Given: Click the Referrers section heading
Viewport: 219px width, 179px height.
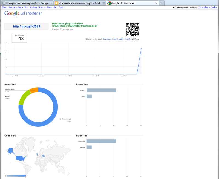Looking at the screenshot, I should point(10,85).
